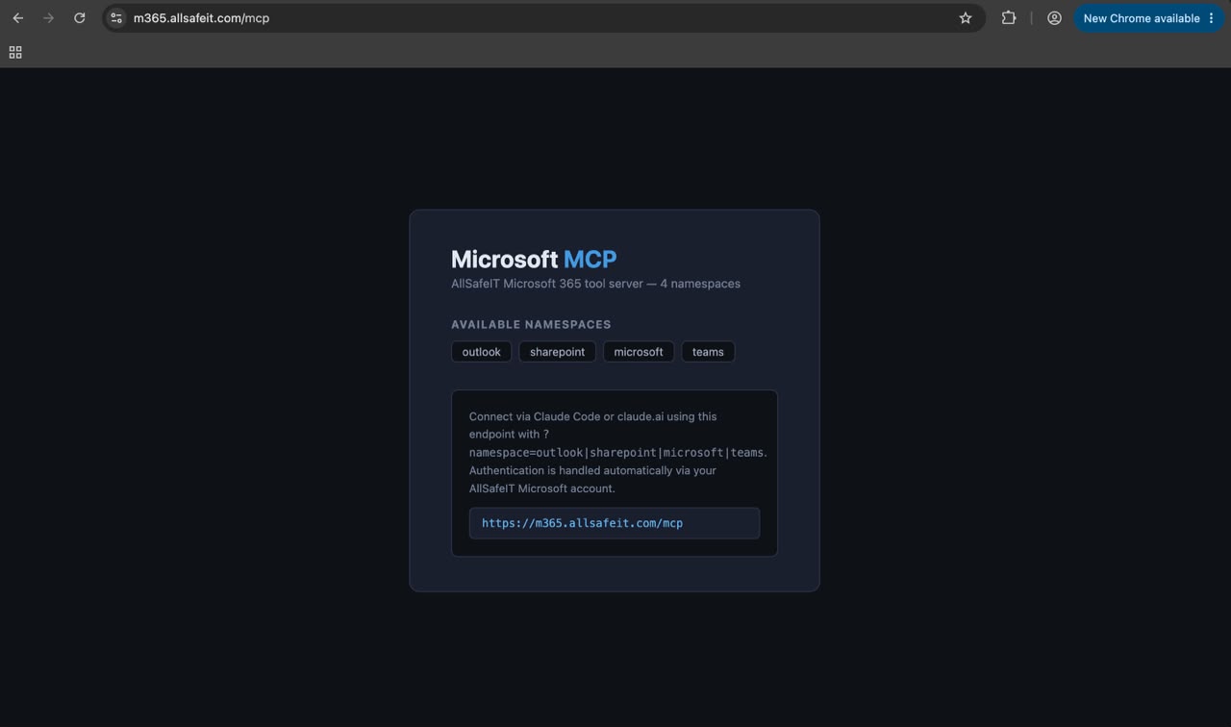Open the apps grid icon in bookmarks bar
The width and height of the screenshot is (1231, 727).
[15, 53]
